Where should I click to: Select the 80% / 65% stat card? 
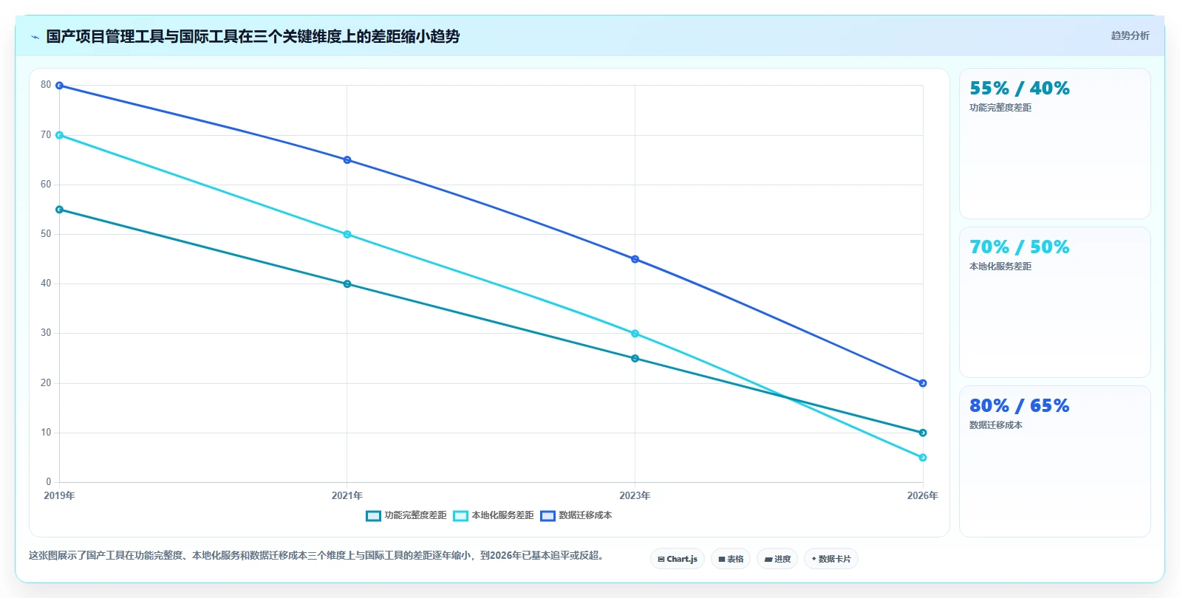pos(1054,461)
